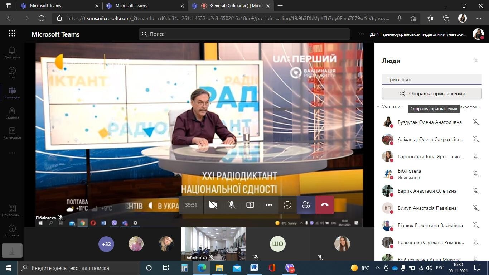Click the Windows taskbar search box

79,268
